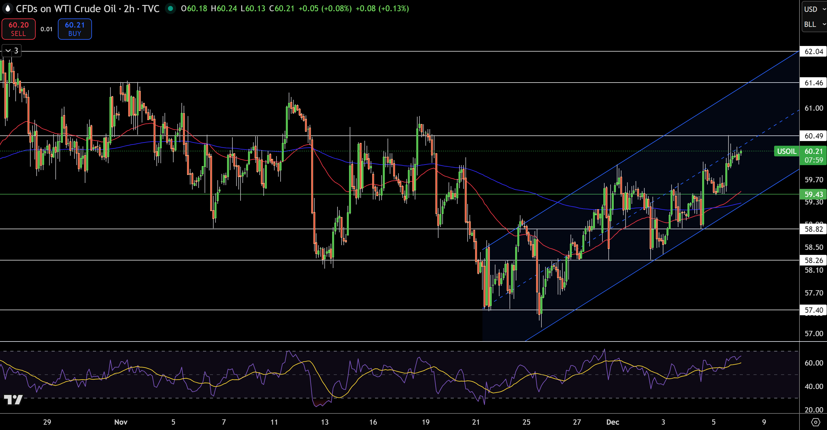Click the red SELL 60.20 button
The width and height of the screenshot is (827, 430).
point(19,29)
